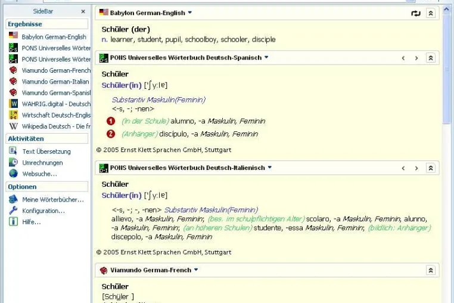454x303 pixels.
Task: Click the PONS Deutsch-Spanisch header icon
Action: (104, 58)
